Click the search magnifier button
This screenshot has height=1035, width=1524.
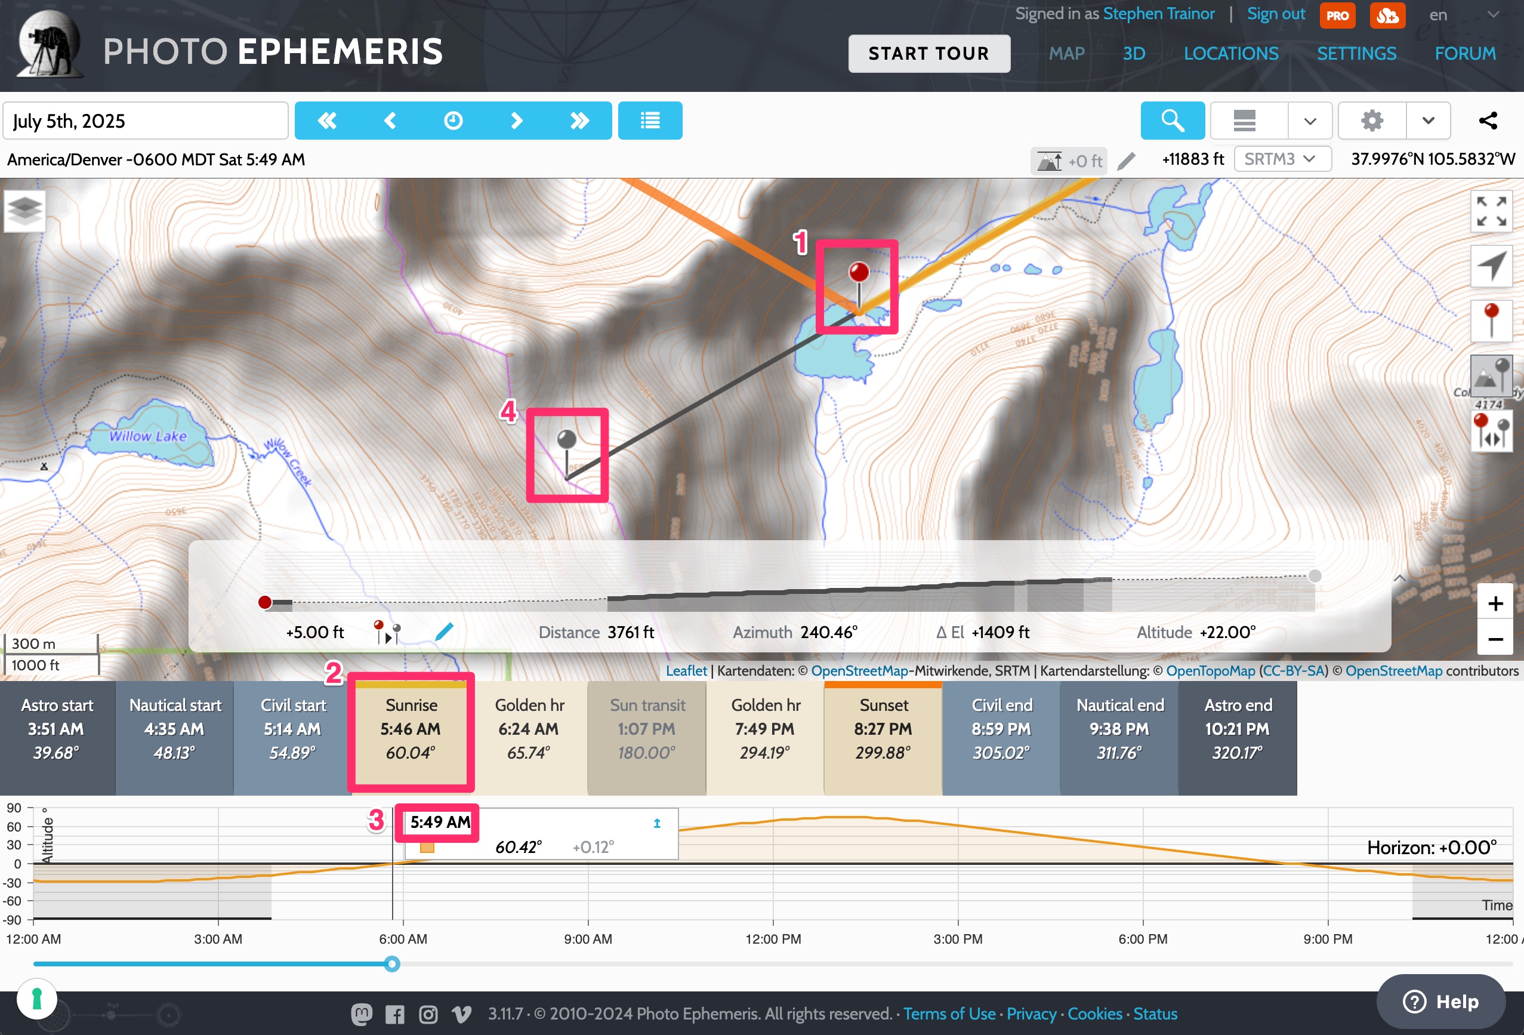click(1173, 121)
